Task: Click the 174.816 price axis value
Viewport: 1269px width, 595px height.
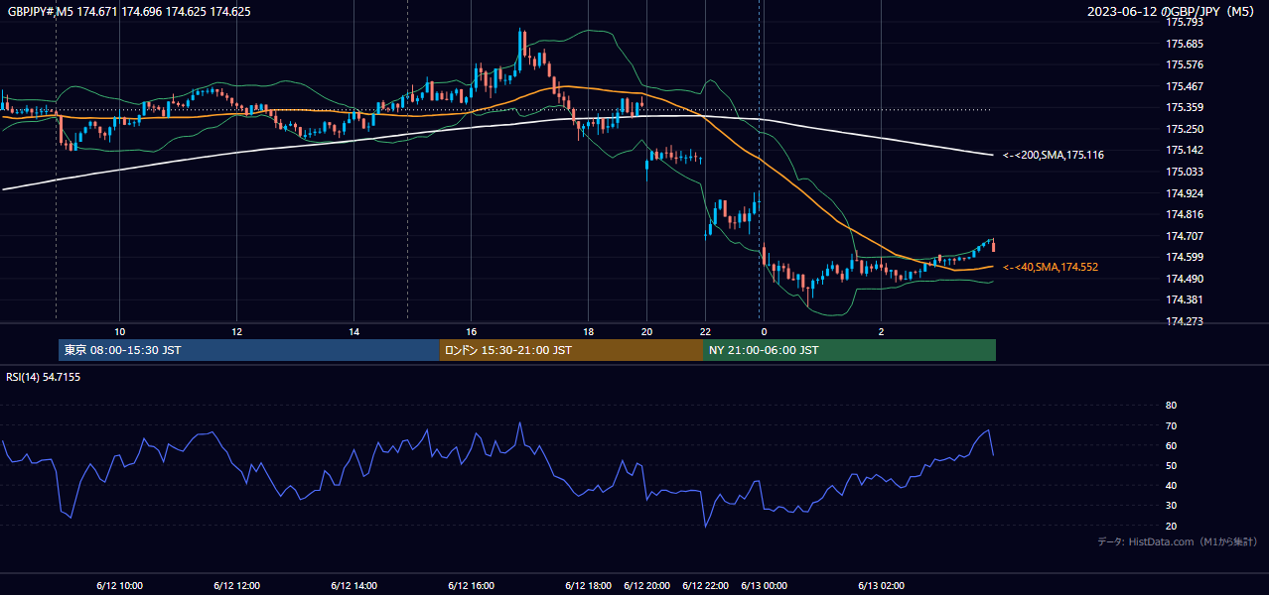Action: pos(1184,214)
